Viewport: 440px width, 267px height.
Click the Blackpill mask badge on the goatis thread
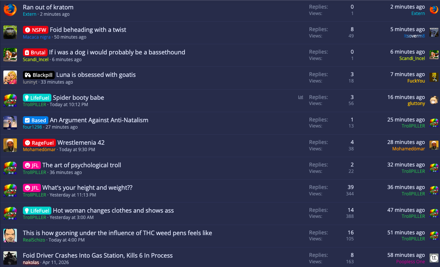coord(39,75)
